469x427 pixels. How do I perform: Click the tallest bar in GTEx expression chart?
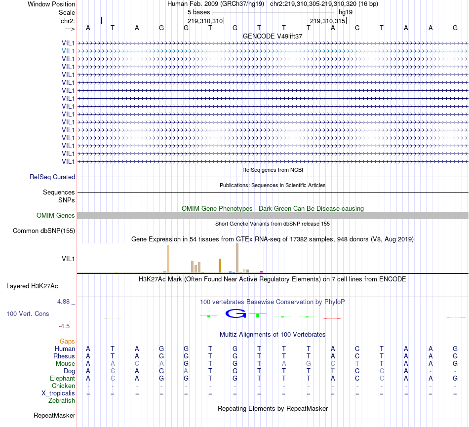click(x=237, y=258)
